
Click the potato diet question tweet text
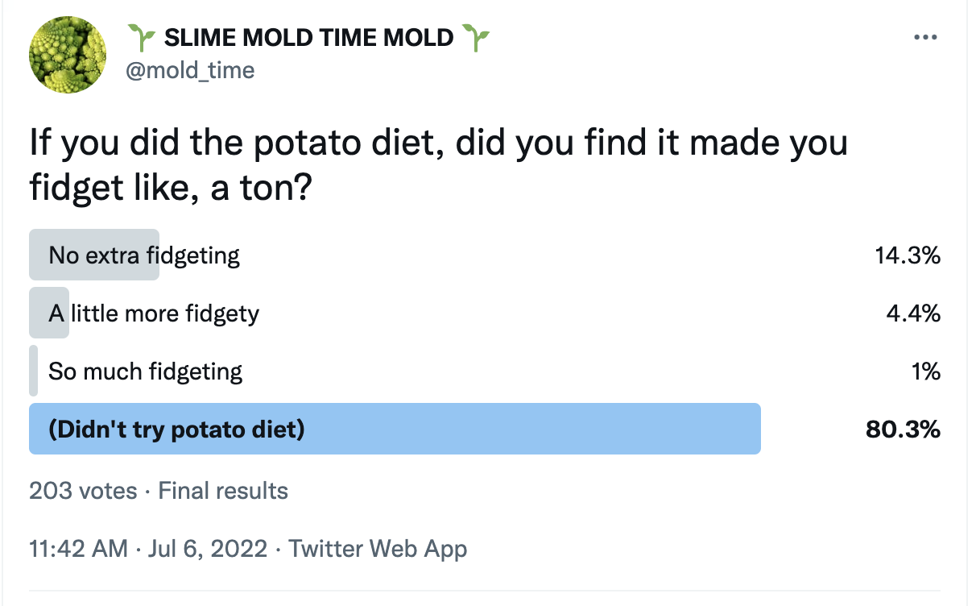[439, 164]
